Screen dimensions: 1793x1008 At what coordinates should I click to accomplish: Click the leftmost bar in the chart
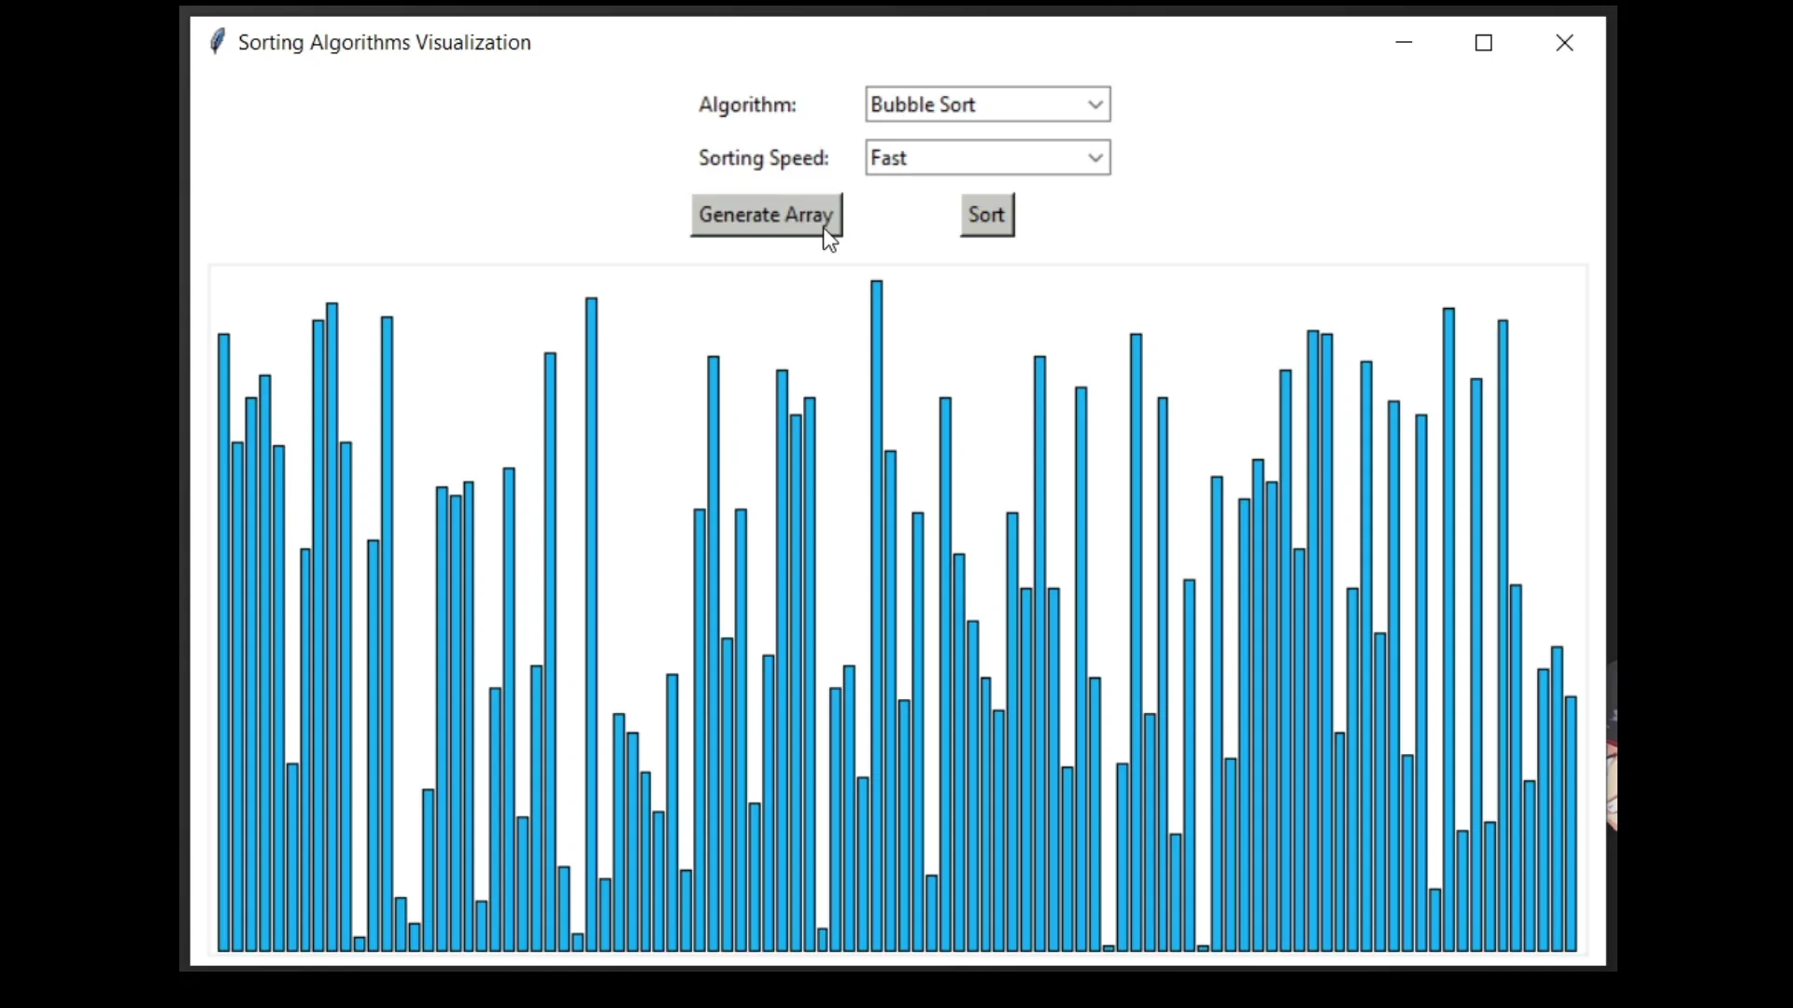coord(224,644)
